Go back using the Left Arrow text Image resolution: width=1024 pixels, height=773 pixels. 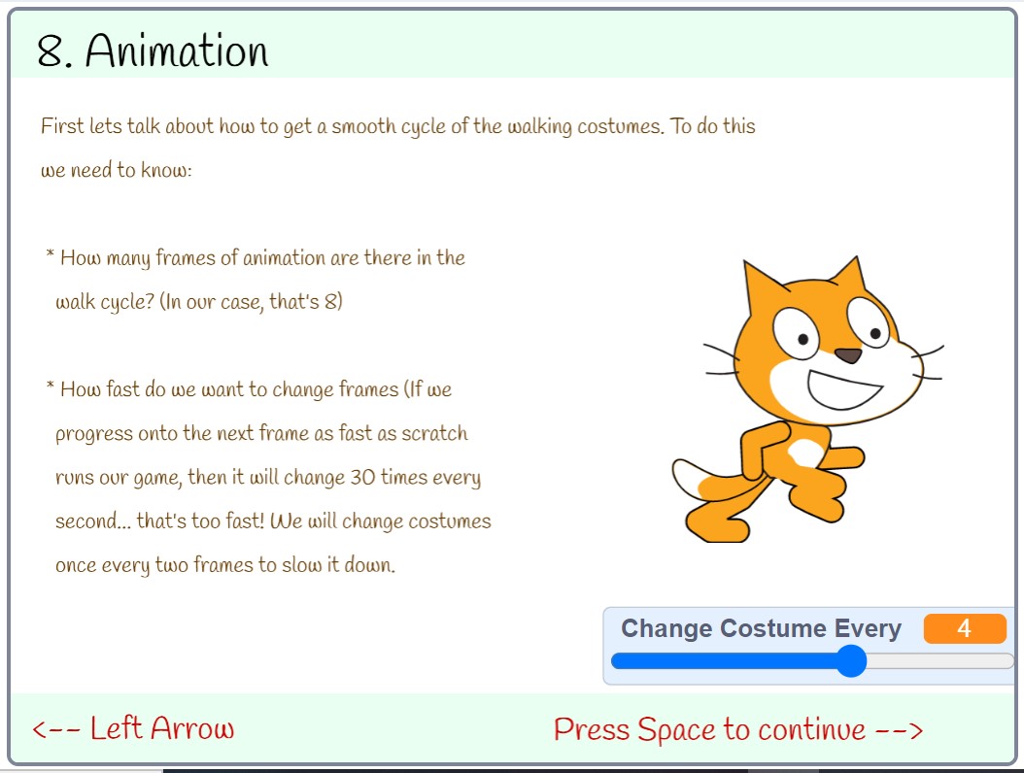tap(133, 729)
